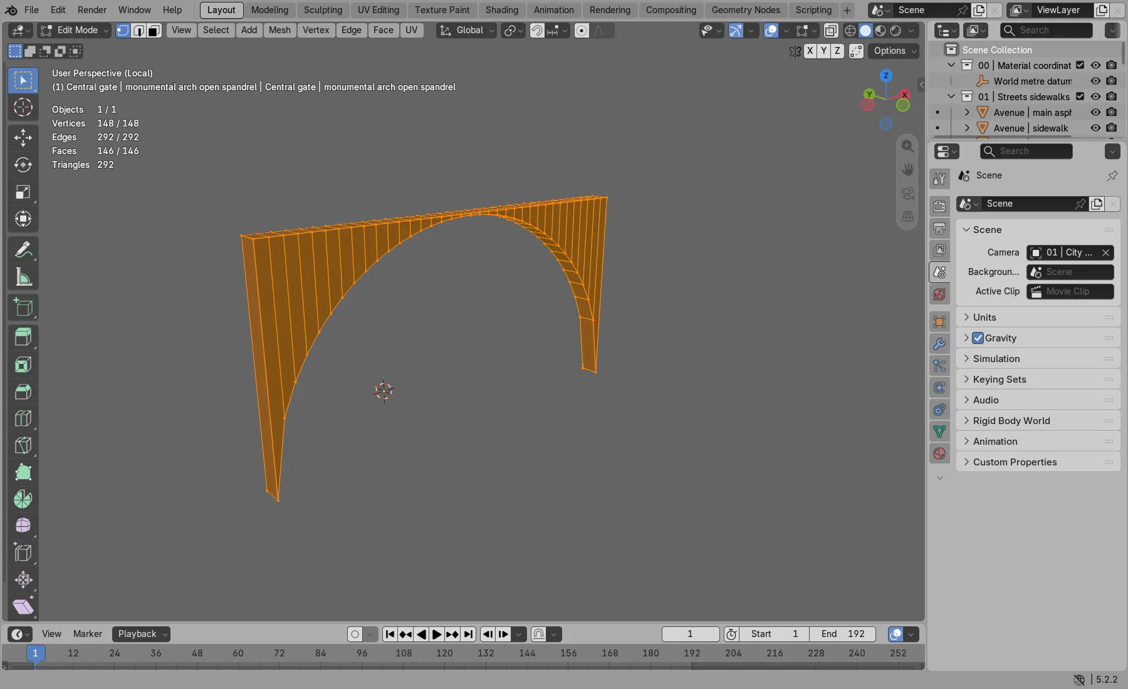Select the Move tool in toolbar
Screen dimensions: 1128x689
tap(23, 138)
